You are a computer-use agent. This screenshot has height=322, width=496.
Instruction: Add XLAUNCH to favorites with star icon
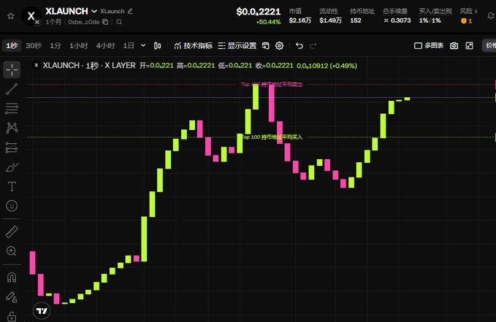click(11, 16)
